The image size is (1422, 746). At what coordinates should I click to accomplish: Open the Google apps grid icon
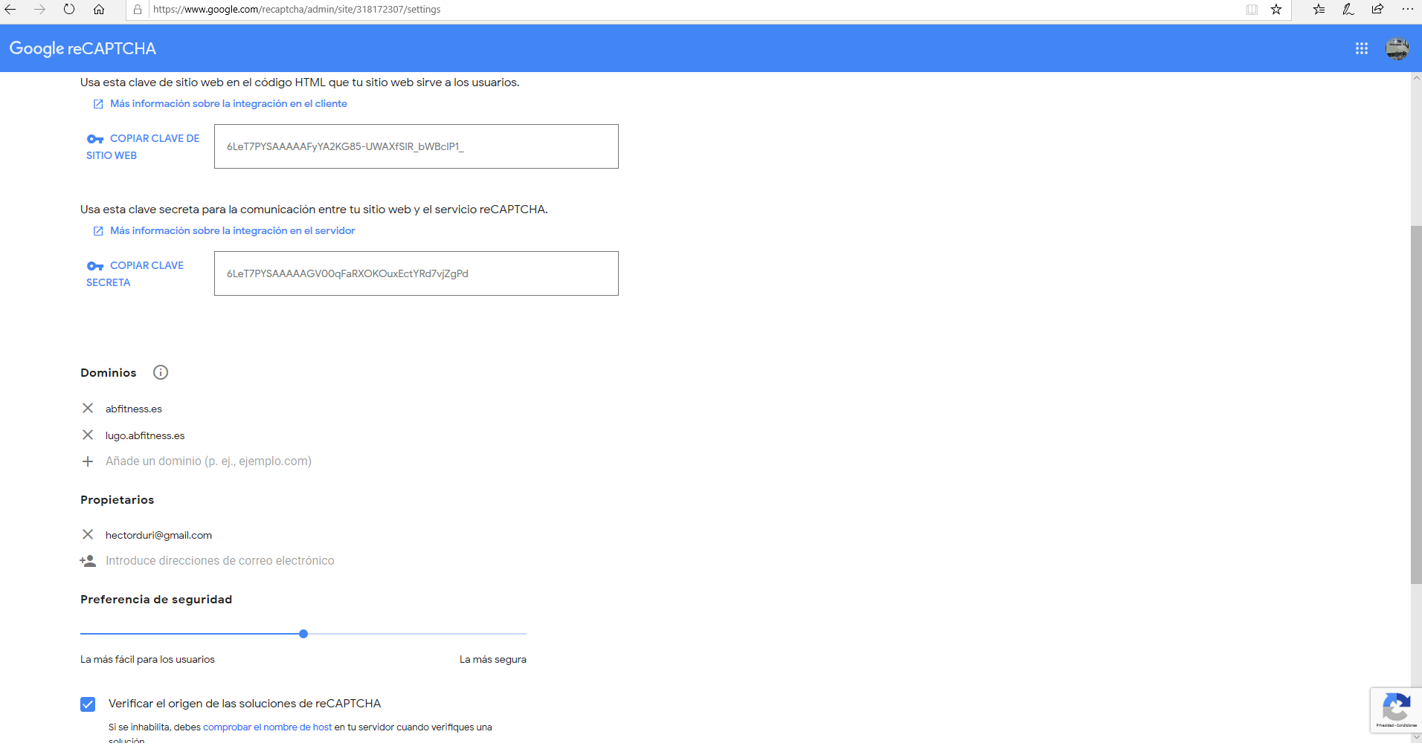1362,48
